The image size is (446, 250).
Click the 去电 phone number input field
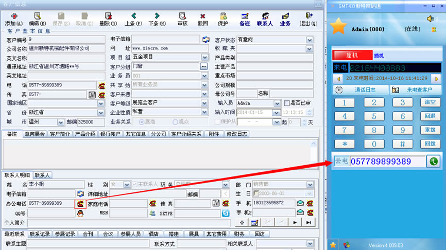(387, 162)
